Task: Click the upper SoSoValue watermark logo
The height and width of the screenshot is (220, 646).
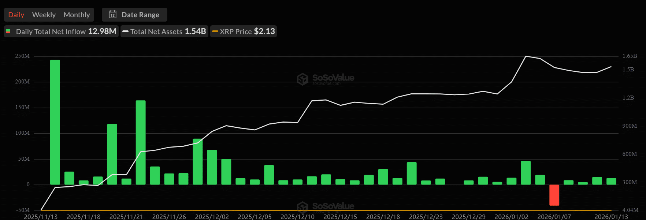Action: [x=302, y=79]
